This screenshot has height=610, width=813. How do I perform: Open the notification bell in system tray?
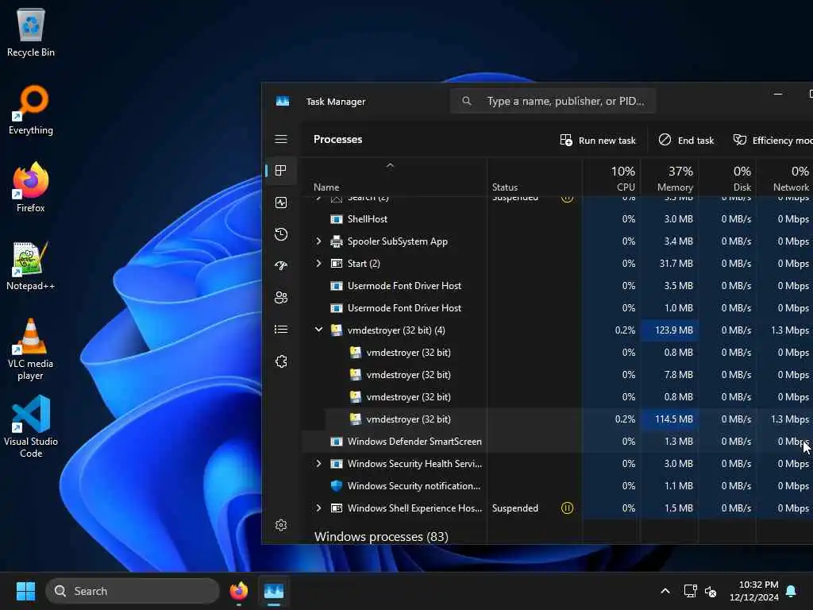tap(792, 591)
